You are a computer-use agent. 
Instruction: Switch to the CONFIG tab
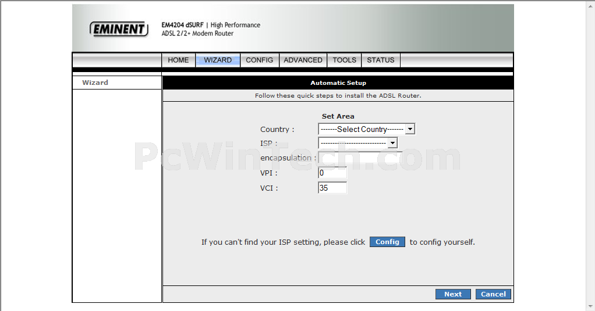260,60
